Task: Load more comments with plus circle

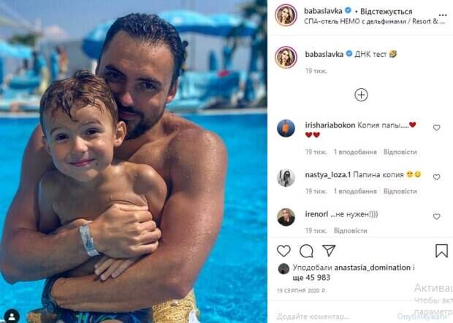Action: (361, 95)
